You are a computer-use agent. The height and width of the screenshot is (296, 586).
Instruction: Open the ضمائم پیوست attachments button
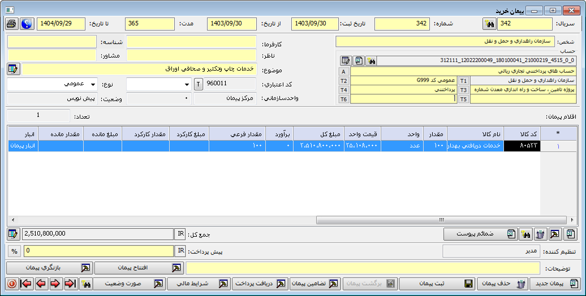[479, 234]
